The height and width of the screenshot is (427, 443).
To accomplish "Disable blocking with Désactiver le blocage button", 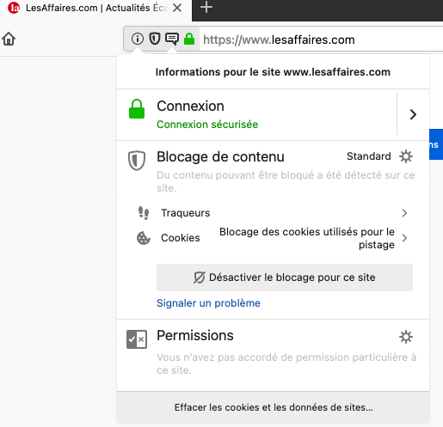I will coord(285,278).
